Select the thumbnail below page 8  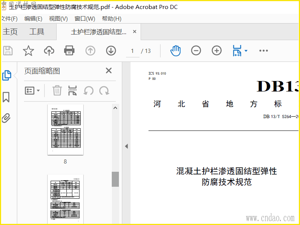click(65, 199)
